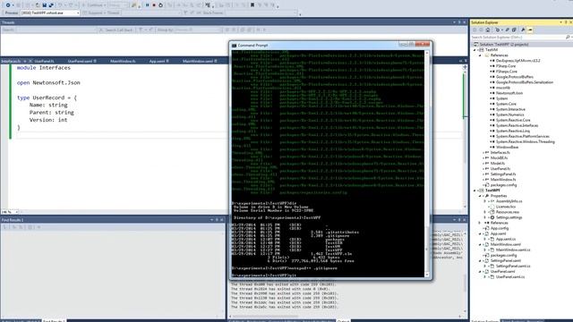The height and width of the screenshot is (322, 573).
Task: Toggle the highlighted Preview Selected Items icon
Action: [530, 30]
